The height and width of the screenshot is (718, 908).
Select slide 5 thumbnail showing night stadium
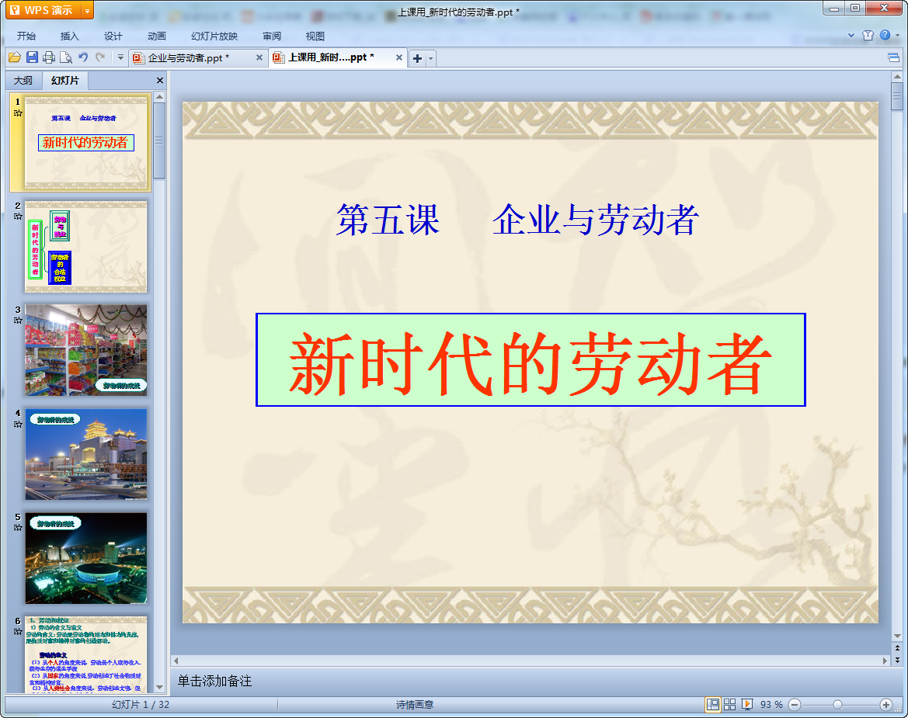(x=86, y=558)
